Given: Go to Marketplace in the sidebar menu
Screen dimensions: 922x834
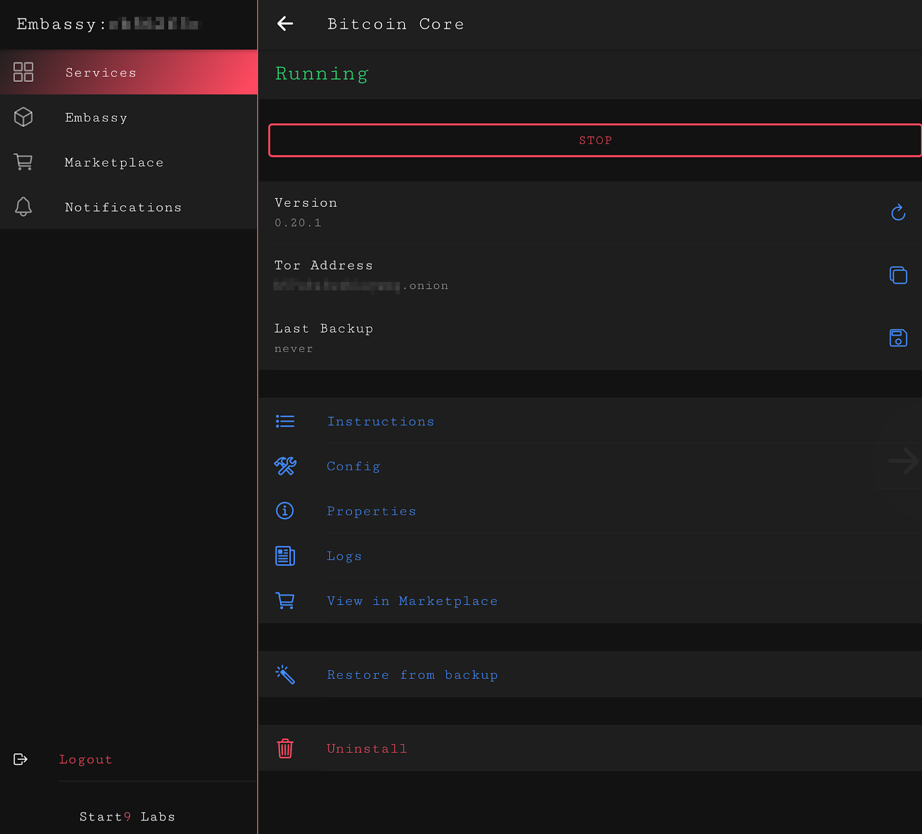Looking at the screenshot, I should pos(114,163).
